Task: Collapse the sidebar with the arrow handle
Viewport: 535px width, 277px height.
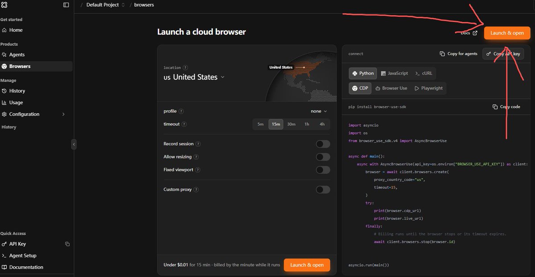Action: (x=74, y=144)
